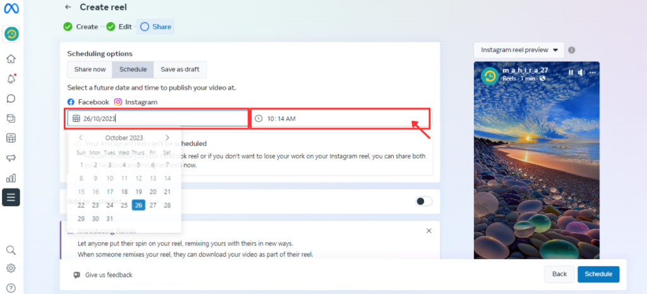The image size is (647, 294).
Task: Click the Back button
Action: tap(560, 274)
